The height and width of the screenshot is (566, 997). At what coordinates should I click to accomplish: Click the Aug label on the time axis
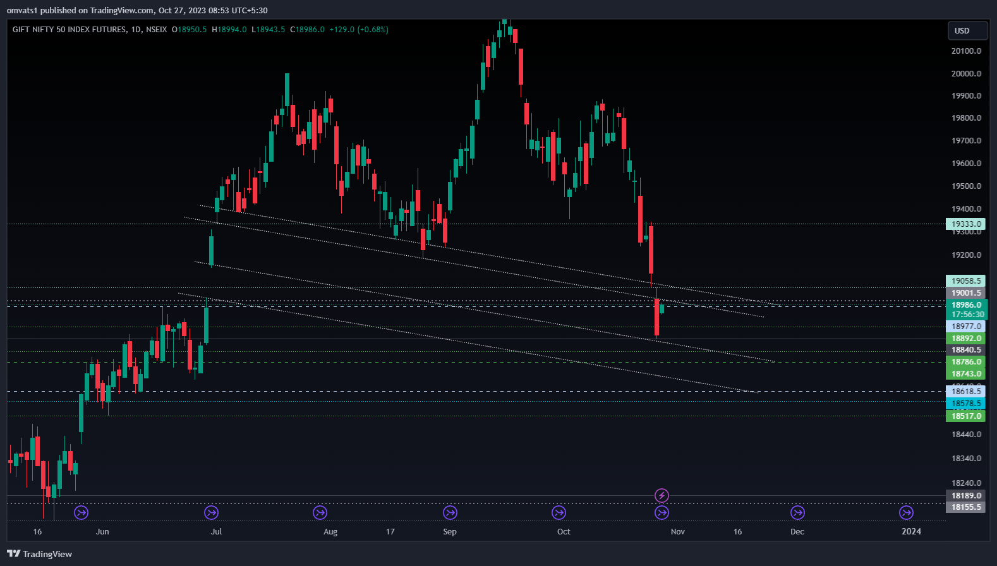point(330,531)
